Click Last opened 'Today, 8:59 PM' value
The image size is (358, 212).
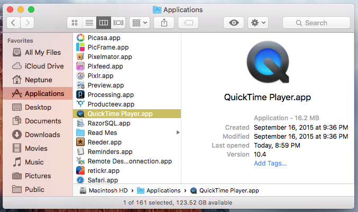tap(277, 145)
